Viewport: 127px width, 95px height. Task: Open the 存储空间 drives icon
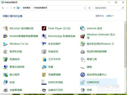44,51
